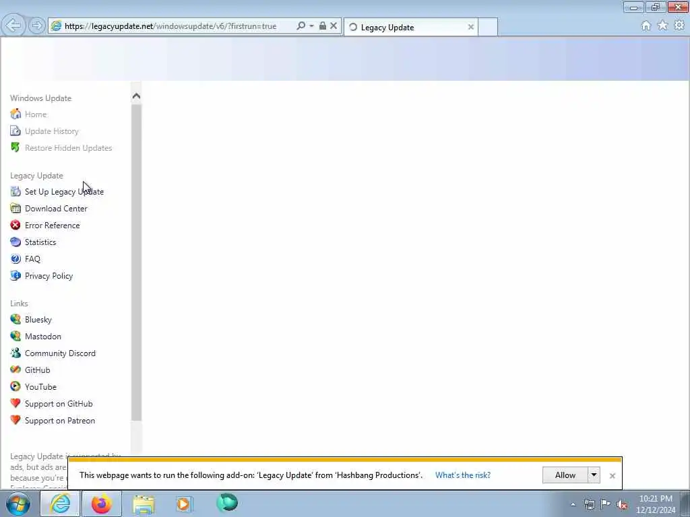The height and width of the screenshot is (517, 690).
Task: Open a new blank tab
Action: point(488,27)
